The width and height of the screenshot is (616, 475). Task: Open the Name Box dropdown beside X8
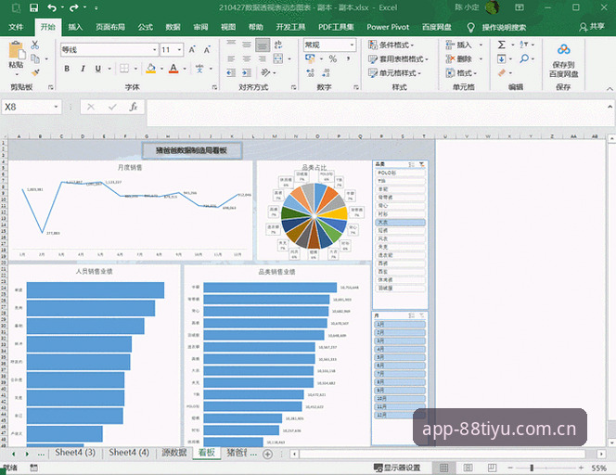(x=56, y=107)
